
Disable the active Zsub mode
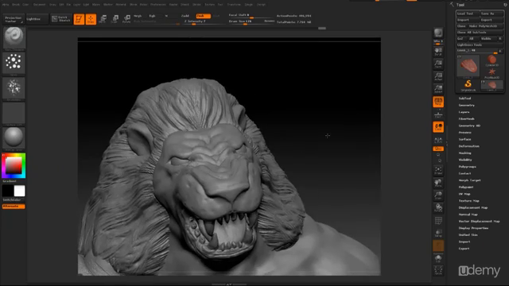pyautogui.click(x=204, y=16)
